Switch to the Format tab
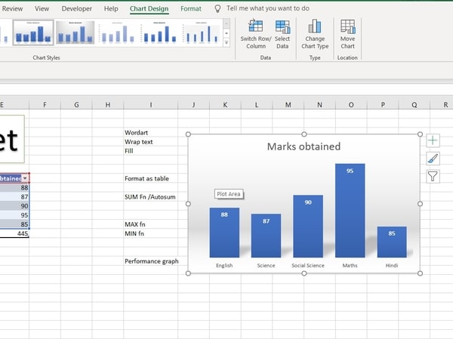 pos(191,8)
